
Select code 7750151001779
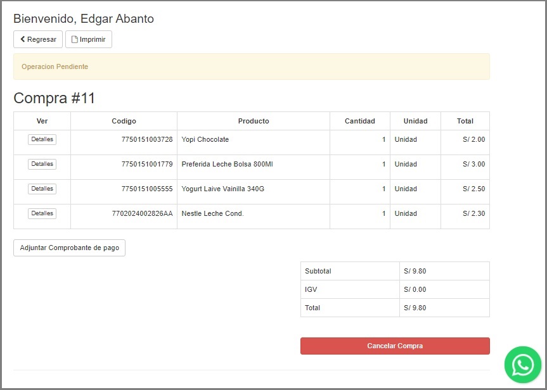[x=147, y=164]
